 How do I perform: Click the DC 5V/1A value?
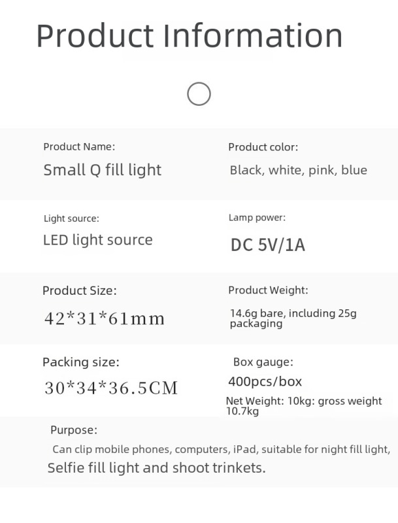tap(268, 245)
